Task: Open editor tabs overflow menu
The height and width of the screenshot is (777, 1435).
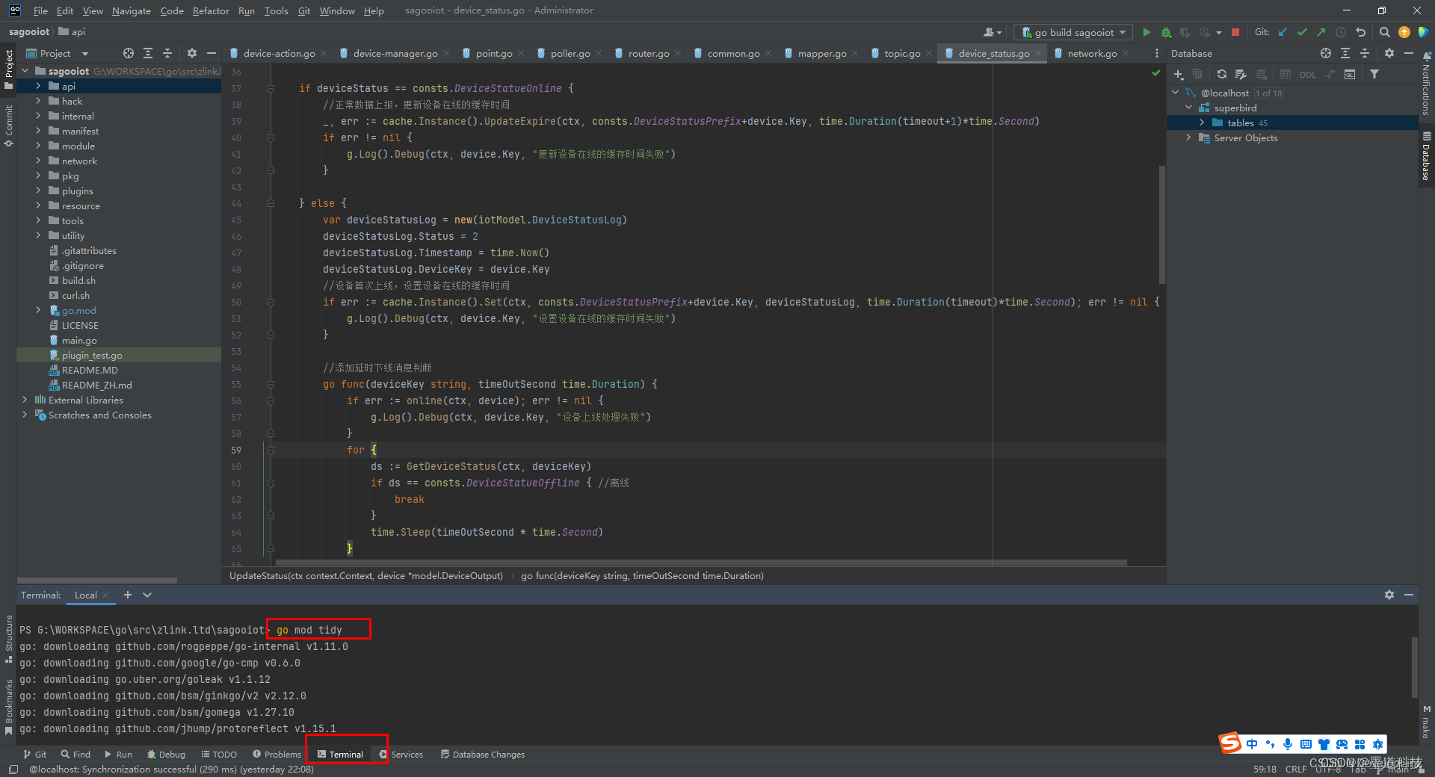Action: pos(1156,53)
